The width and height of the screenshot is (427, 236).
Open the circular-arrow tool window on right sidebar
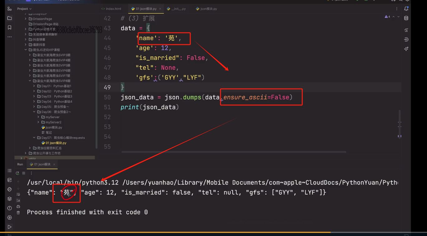click(x=406, y=39)
